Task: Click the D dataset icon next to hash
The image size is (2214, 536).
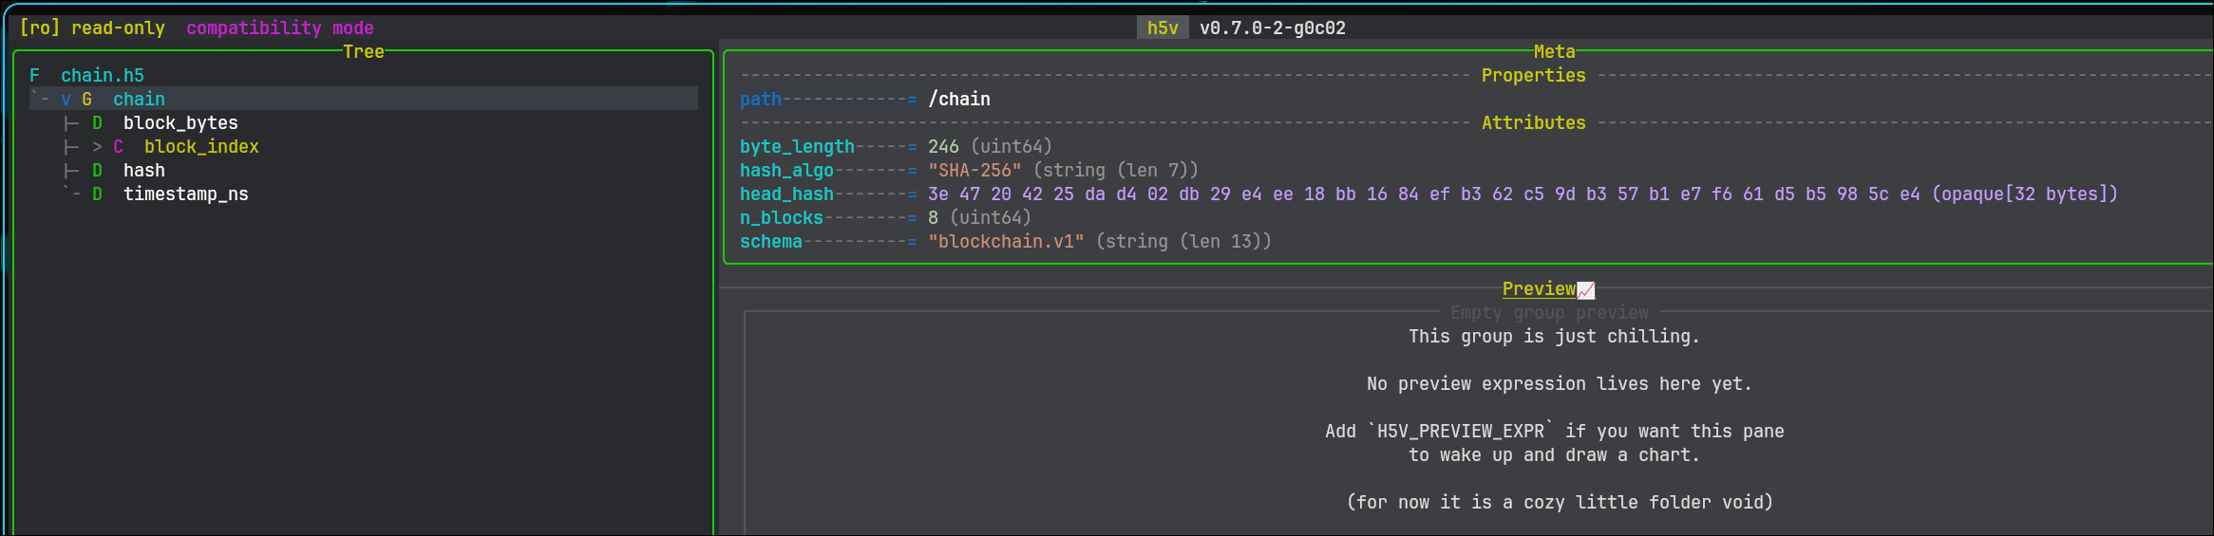Action: [97, 170]
